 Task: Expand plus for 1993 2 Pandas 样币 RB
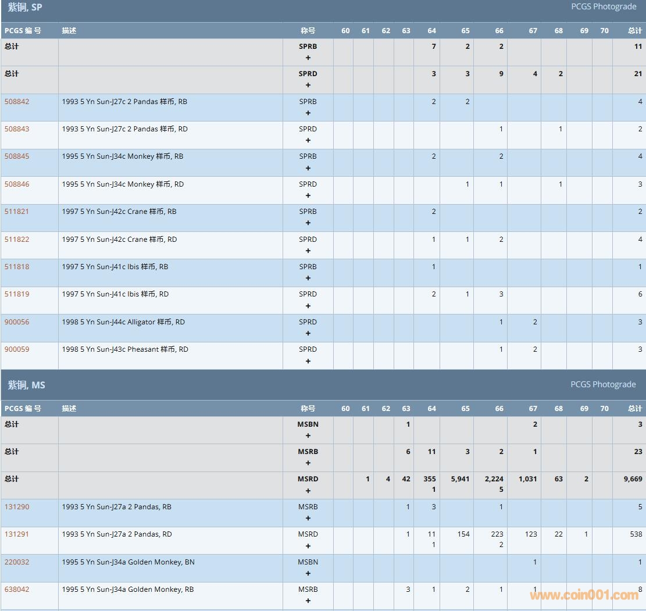(308, 113)
